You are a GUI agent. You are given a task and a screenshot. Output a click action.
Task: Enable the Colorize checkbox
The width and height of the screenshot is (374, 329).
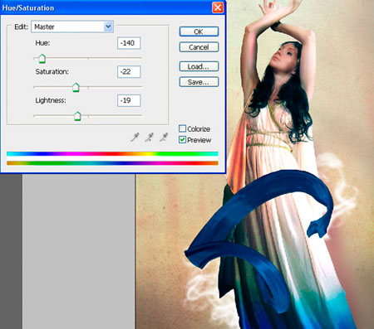pos(182,128)
